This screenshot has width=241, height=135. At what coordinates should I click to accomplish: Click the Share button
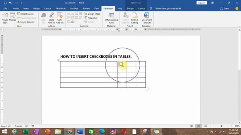point(224,9)
